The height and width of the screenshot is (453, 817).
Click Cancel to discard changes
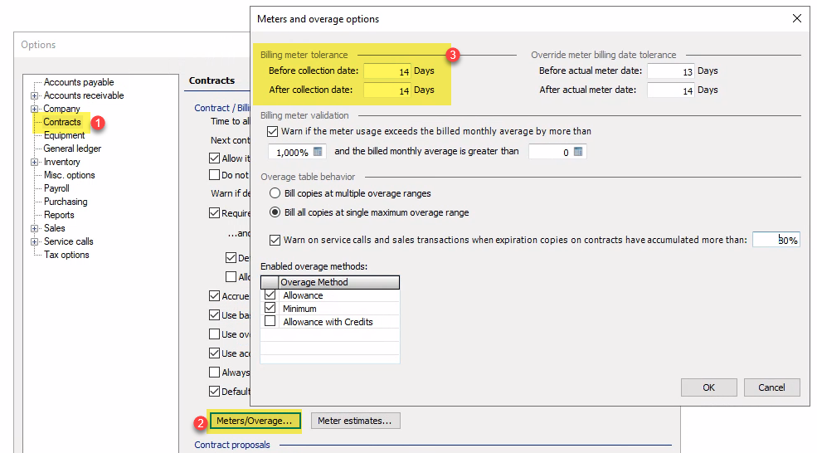pyautogui.click(x=771, y=387)
